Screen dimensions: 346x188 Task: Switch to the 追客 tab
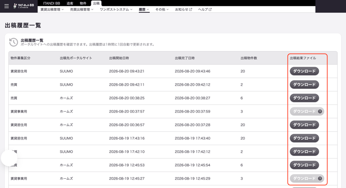point(70,3)
